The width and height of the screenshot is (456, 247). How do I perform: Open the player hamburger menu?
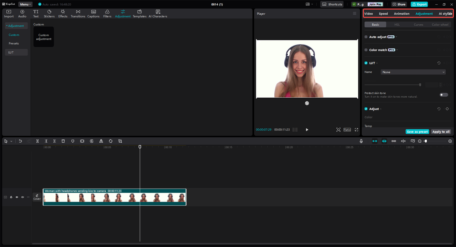pyautogui.click(x=354, y=14)
